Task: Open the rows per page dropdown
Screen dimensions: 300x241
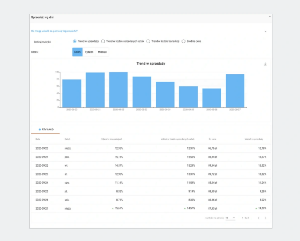Action: [x=230, y=218]
